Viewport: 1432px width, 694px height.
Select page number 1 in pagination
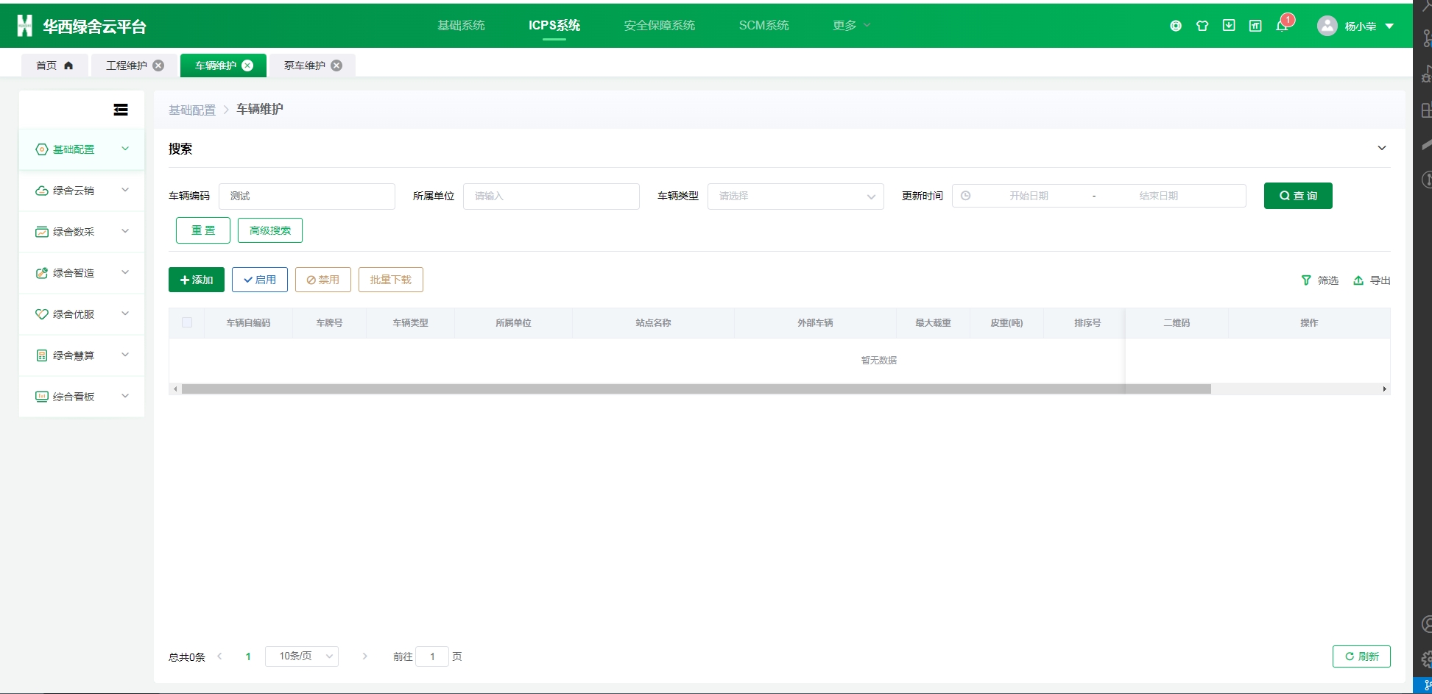(248, 656)
